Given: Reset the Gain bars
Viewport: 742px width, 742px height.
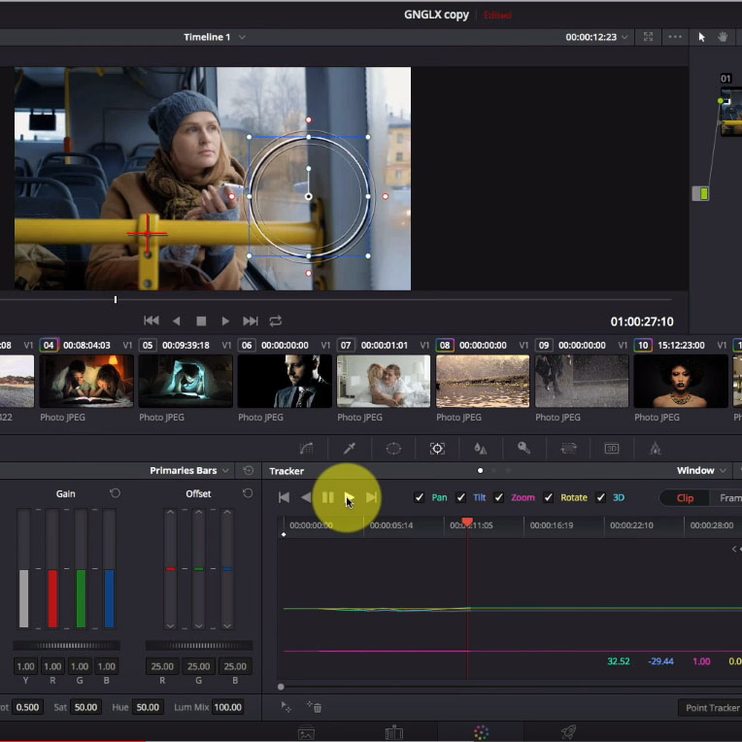Looking at the screenshot, I should coord(115,493).
